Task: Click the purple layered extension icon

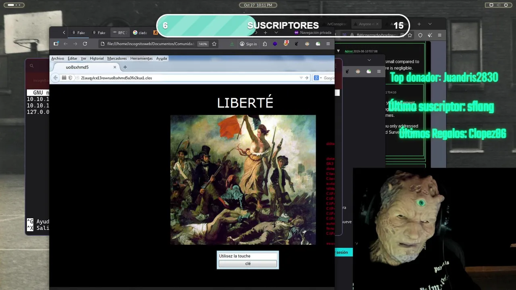Action: click(x=275, y=44)
